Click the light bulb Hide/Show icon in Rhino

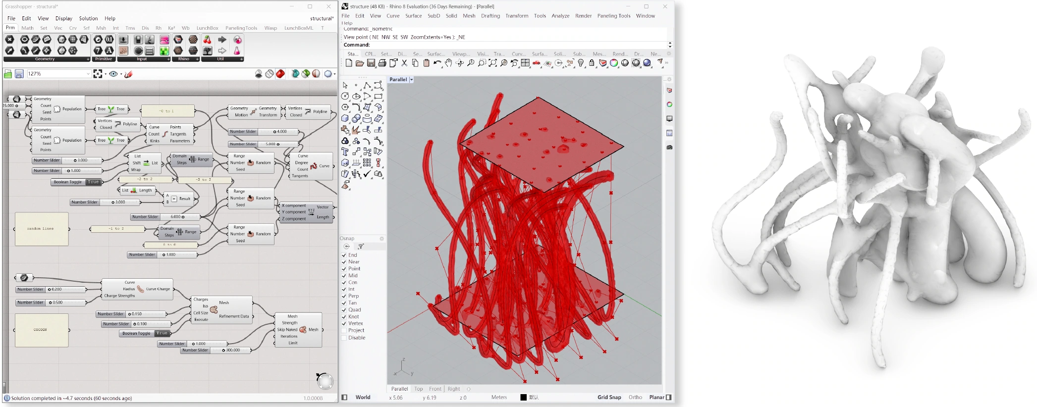581,63
